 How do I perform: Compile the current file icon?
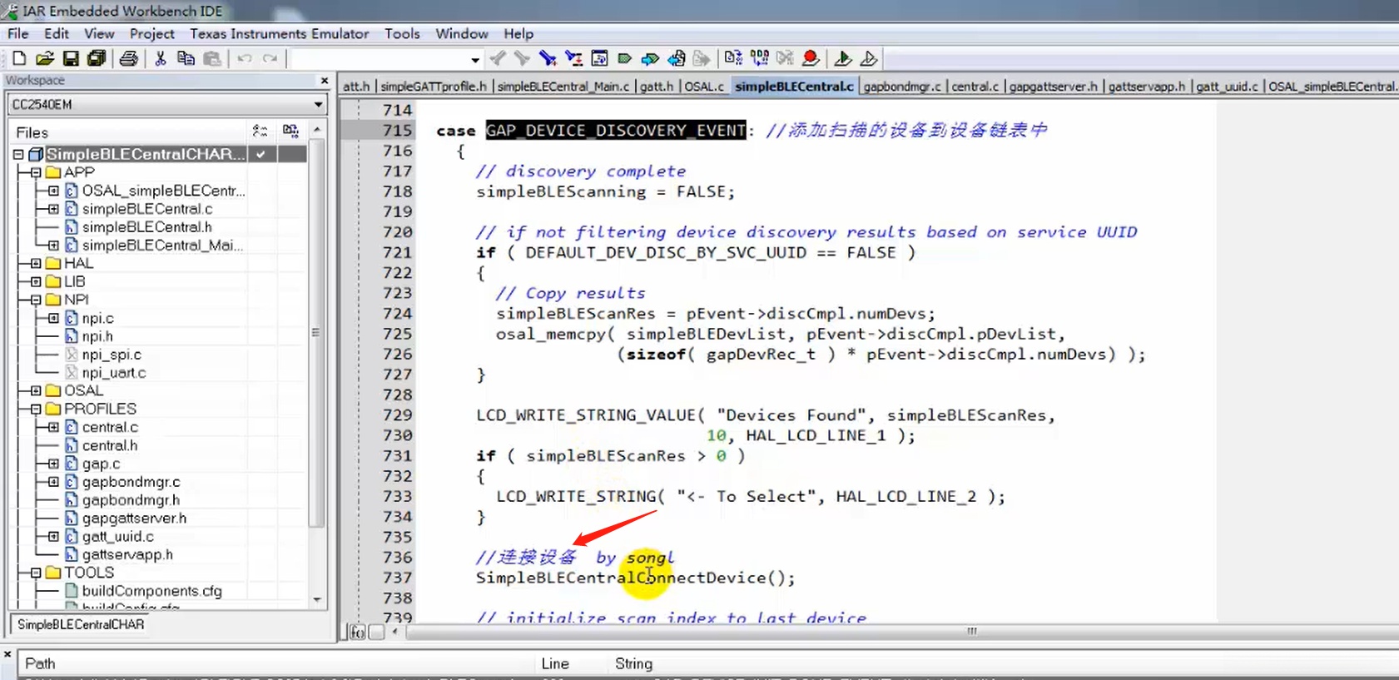point(733,58)
